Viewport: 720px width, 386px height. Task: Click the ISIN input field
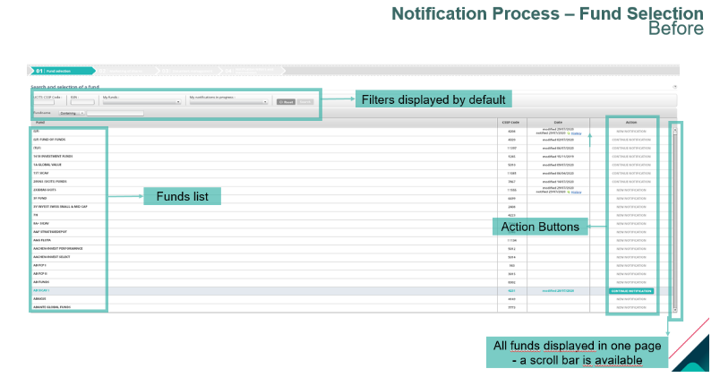click(83, 102)
